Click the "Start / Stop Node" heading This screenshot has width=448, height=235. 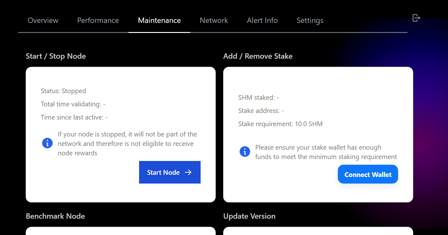pos(56,56)
